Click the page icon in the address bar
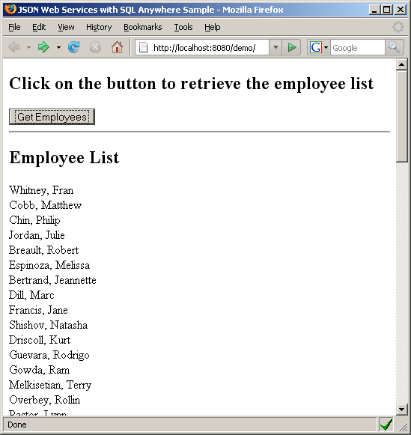 (143, 47)
